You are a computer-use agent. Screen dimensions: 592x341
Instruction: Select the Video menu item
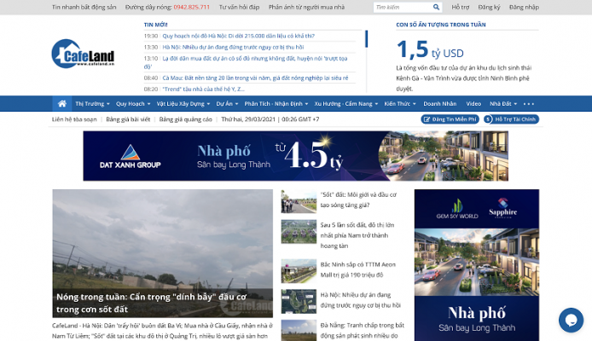pos(473,103)
